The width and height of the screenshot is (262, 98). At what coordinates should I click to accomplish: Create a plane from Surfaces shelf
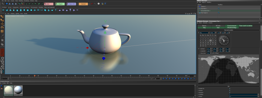click(3, 10)
